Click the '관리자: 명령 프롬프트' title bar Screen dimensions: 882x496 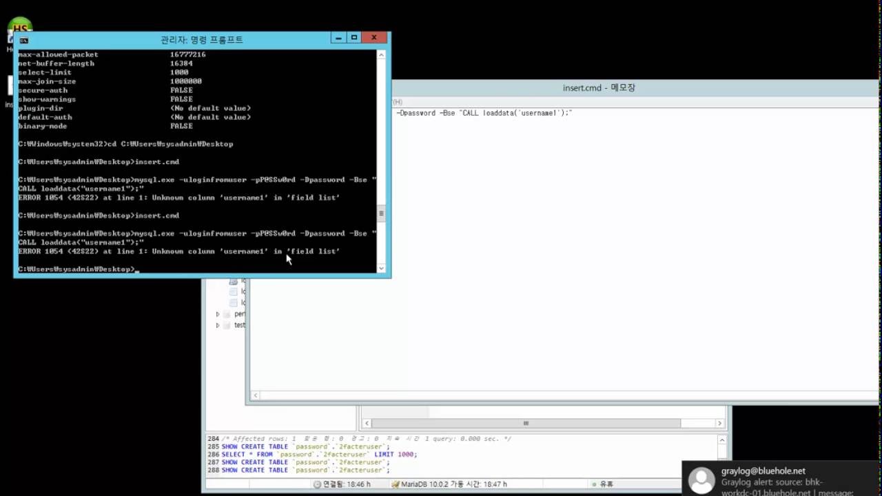click(201, 40)
